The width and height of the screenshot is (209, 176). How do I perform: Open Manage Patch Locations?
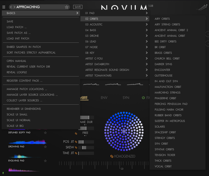(x=41, y=89)
